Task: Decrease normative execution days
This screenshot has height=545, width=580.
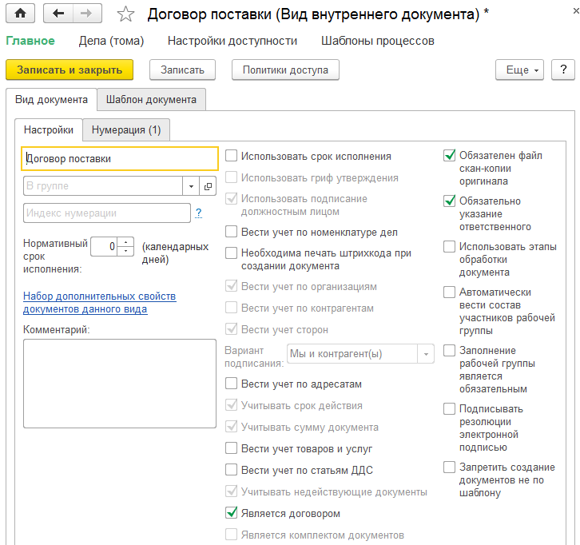Action: (x=125, y=251)
